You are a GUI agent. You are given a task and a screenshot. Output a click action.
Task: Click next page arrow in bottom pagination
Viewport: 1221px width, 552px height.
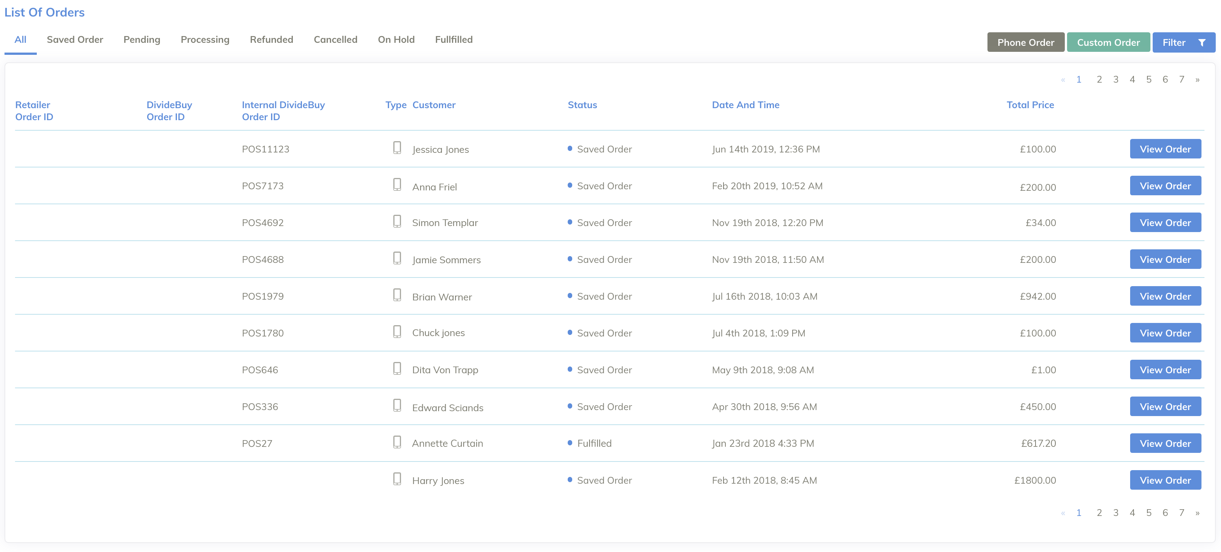coord(1197,513)
